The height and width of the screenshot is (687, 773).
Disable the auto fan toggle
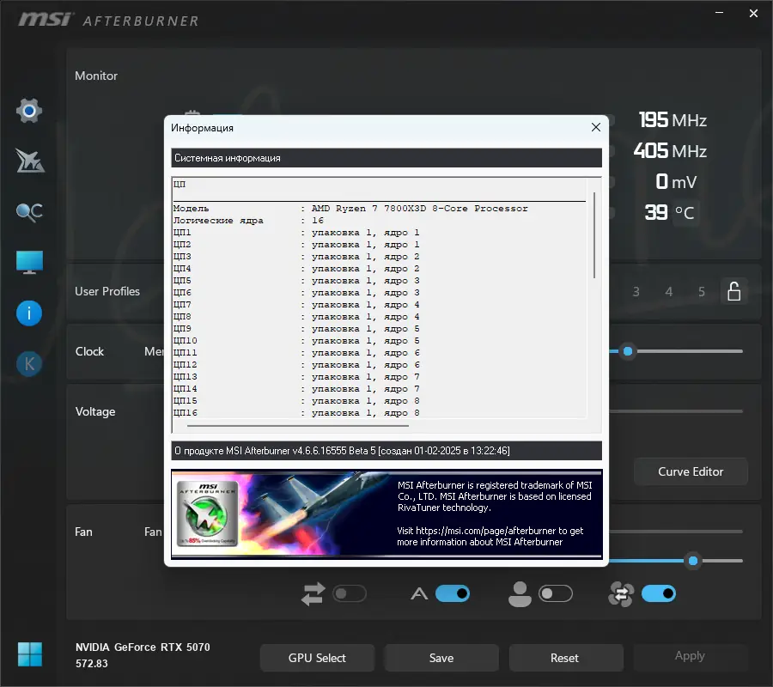[453, 593]
